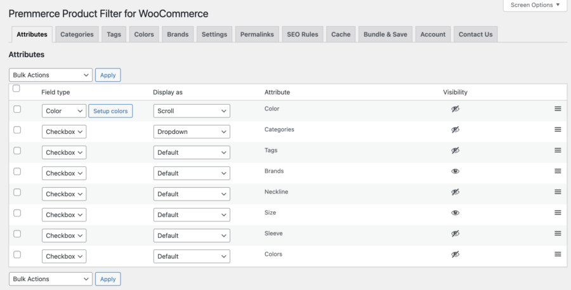Click the drag handle icon for Categories row

tap(558, 129)
